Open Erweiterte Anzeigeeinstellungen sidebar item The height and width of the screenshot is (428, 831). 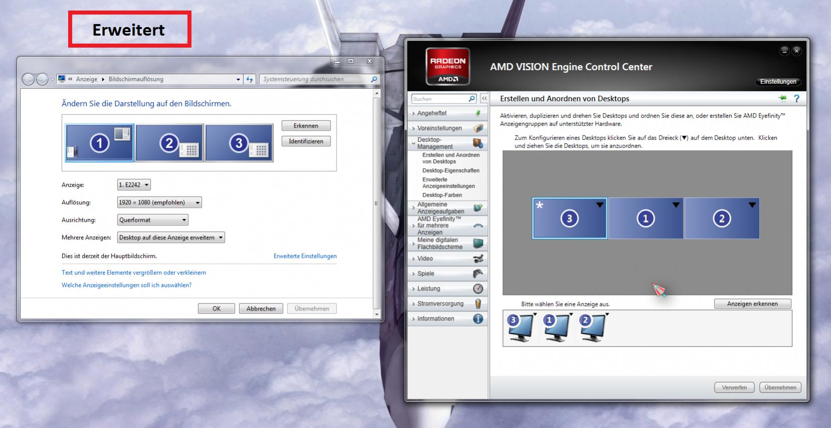[448, 183]
